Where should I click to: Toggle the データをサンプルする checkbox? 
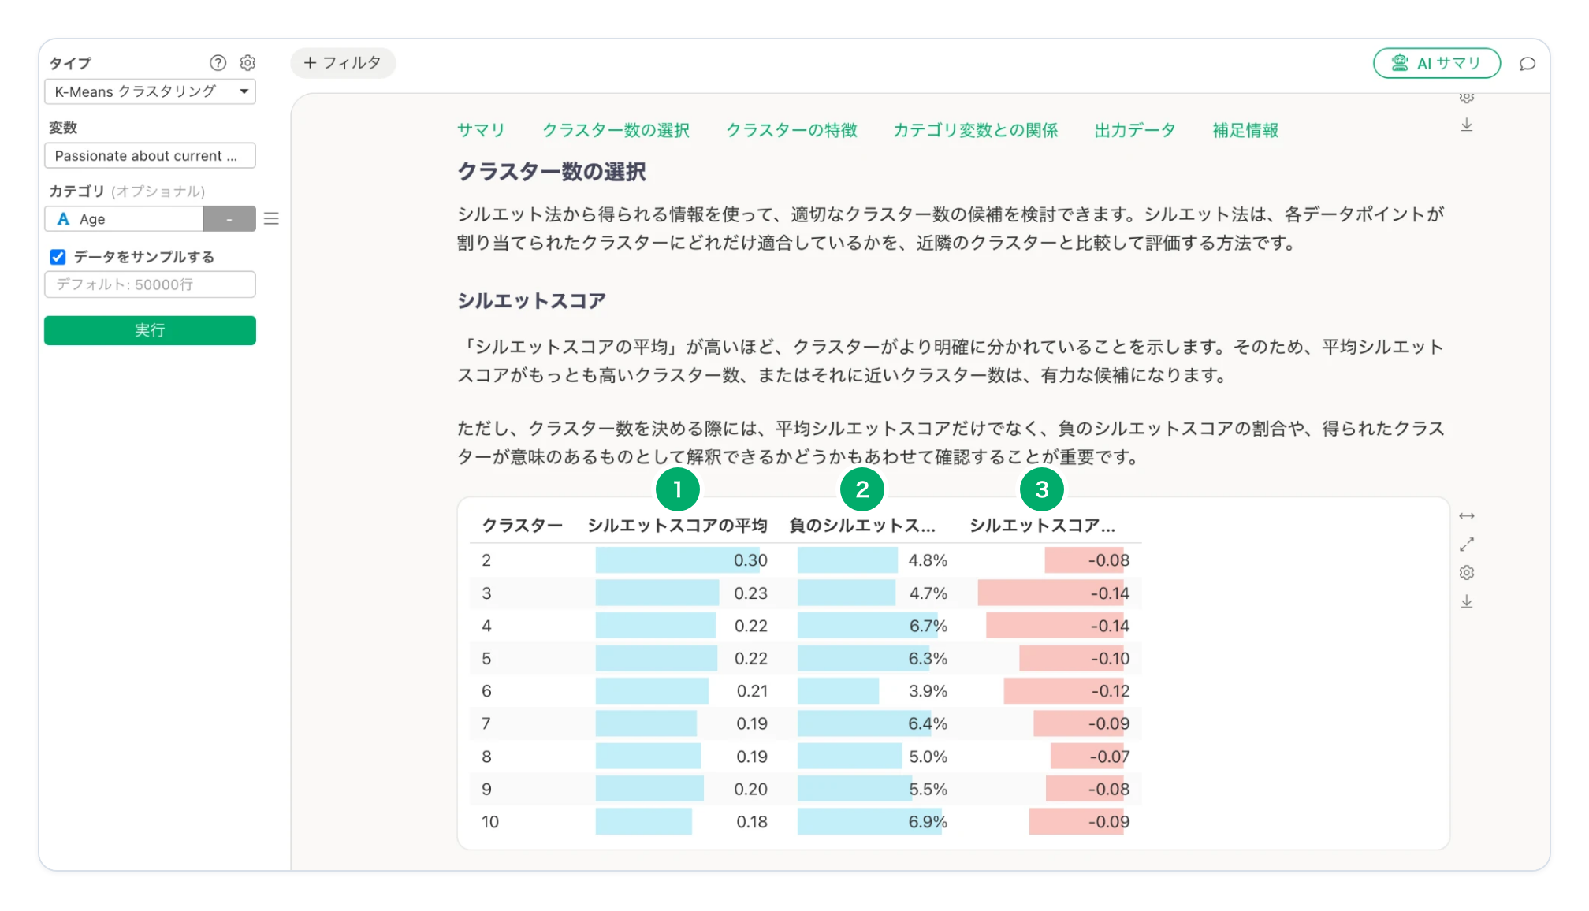coord(58,257)
